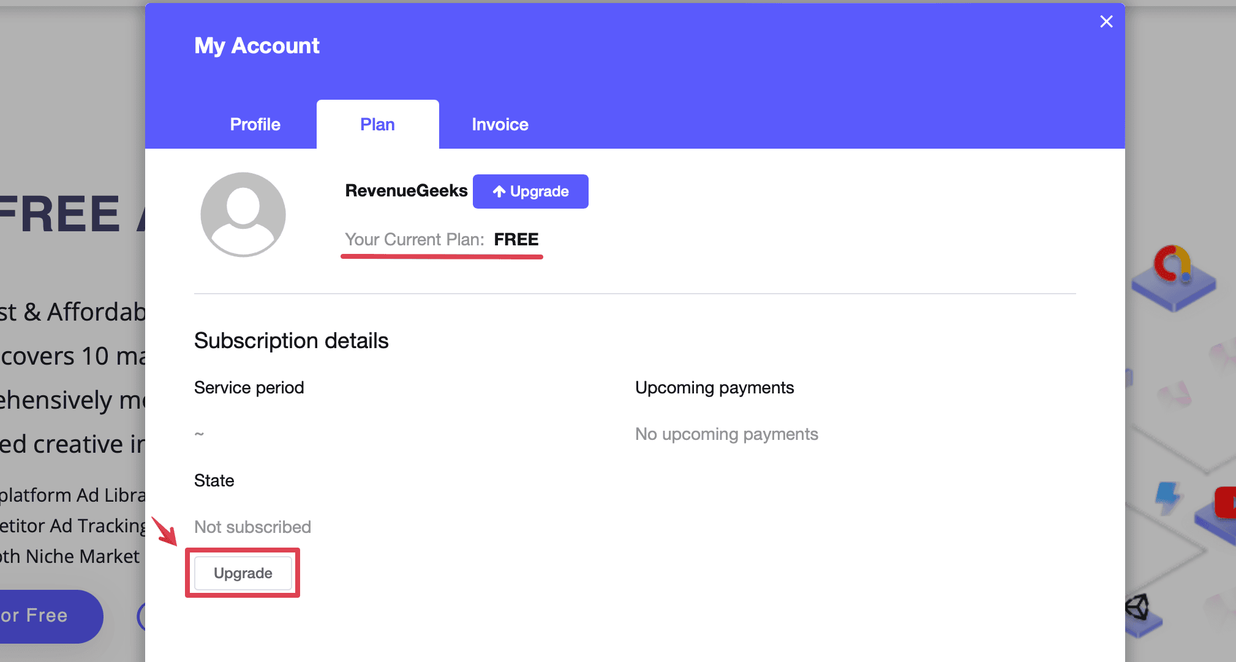The width and height of the screenshot is (1236, 662).
Task: Click the red YouTube icon at right edge
Action: pos(1226,502)
